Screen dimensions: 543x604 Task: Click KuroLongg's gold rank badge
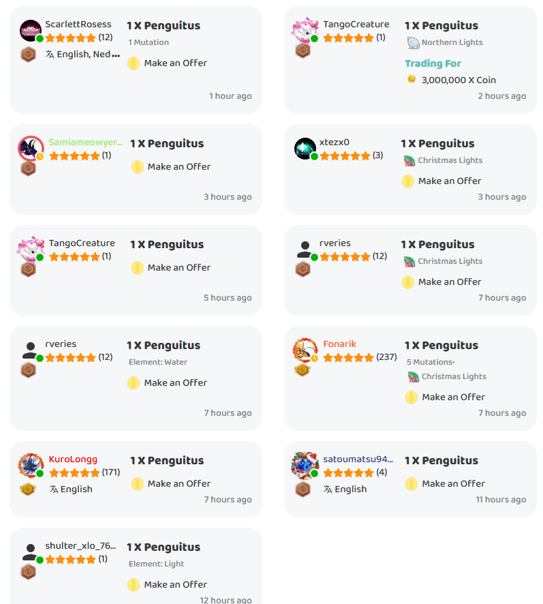click(27, 489)
